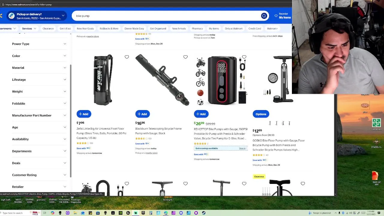
Task: Add Zefal Little Big Air pump to cart
Action: click(x=84, y=114)
